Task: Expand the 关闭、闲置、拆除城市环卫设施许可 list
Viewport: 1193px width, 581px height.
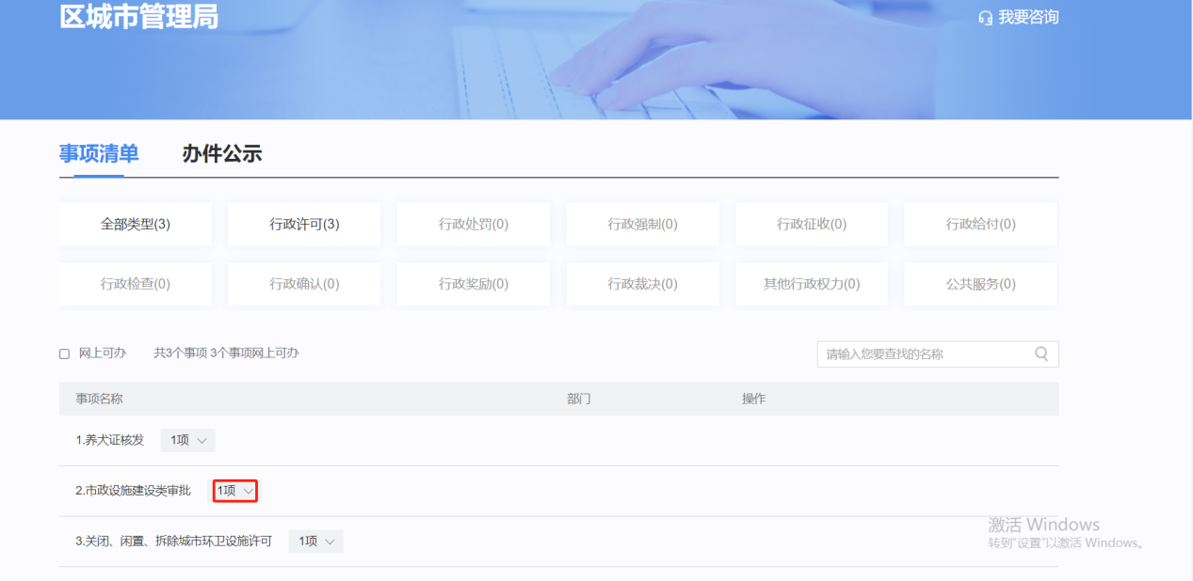Action: tap(315, 541)
